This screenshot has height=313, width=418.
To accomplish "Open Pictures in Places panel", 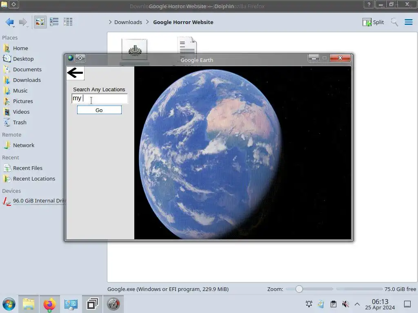I will tap(23, 101).
